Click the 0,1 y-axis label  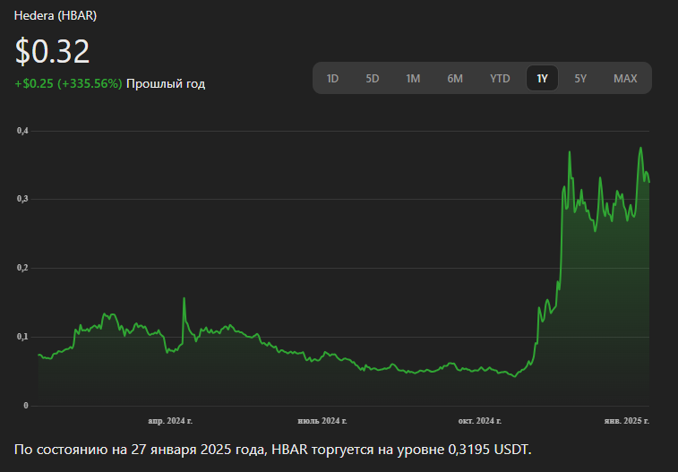click(22, 337)
